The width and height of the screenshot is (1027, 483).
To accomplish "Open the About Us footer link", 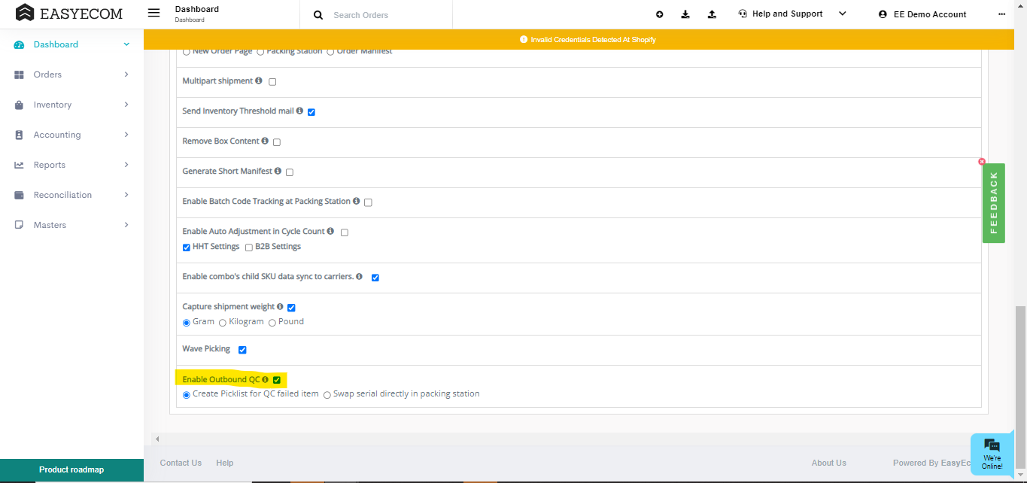I will click(x=828, y=463).
